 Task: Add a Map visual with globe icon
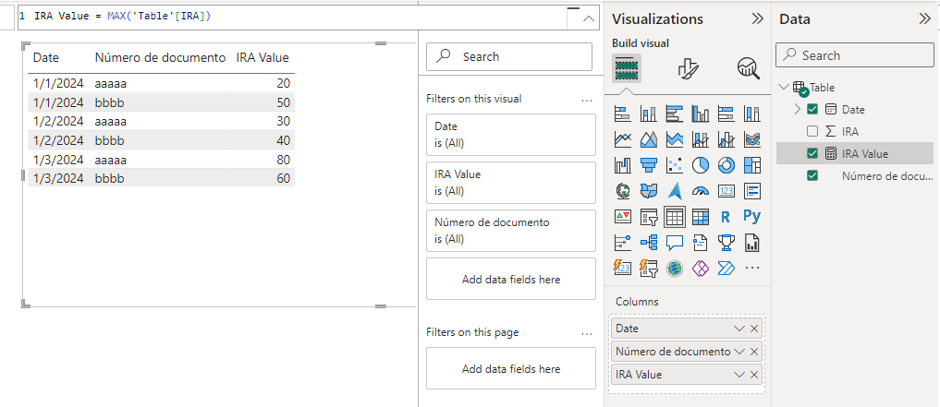coord(623,191)
